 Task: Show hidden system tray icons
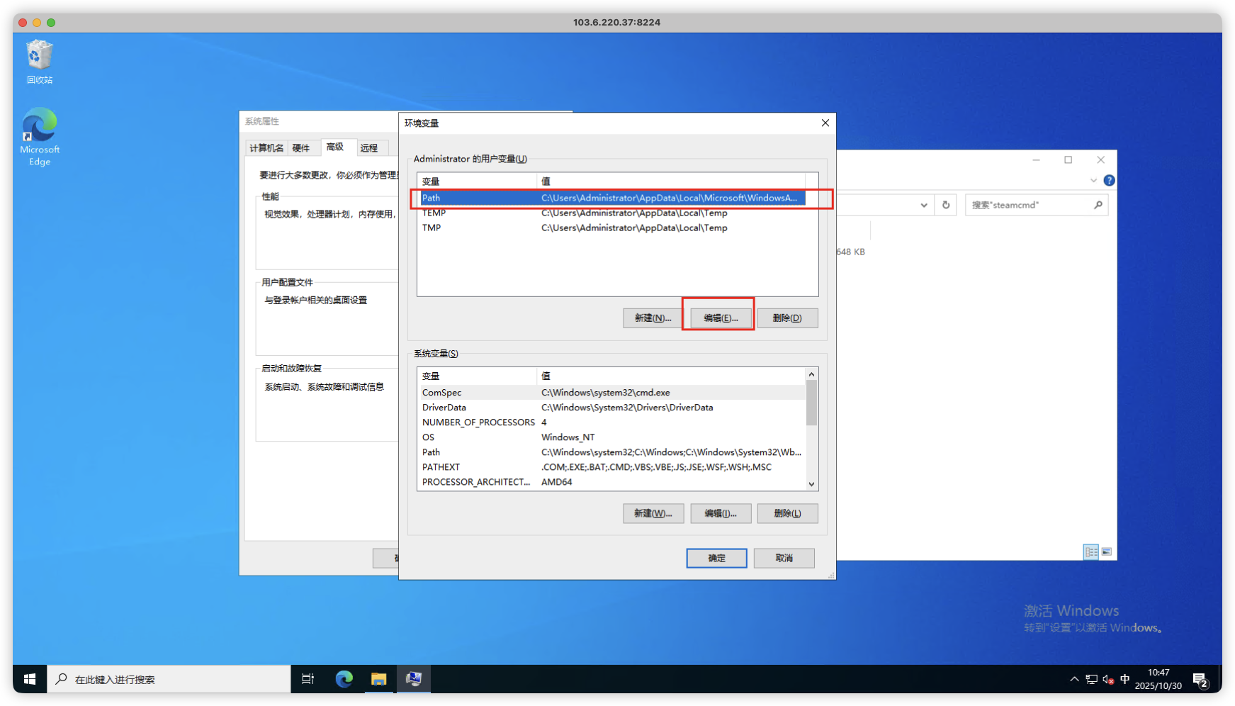(1074, 680)
